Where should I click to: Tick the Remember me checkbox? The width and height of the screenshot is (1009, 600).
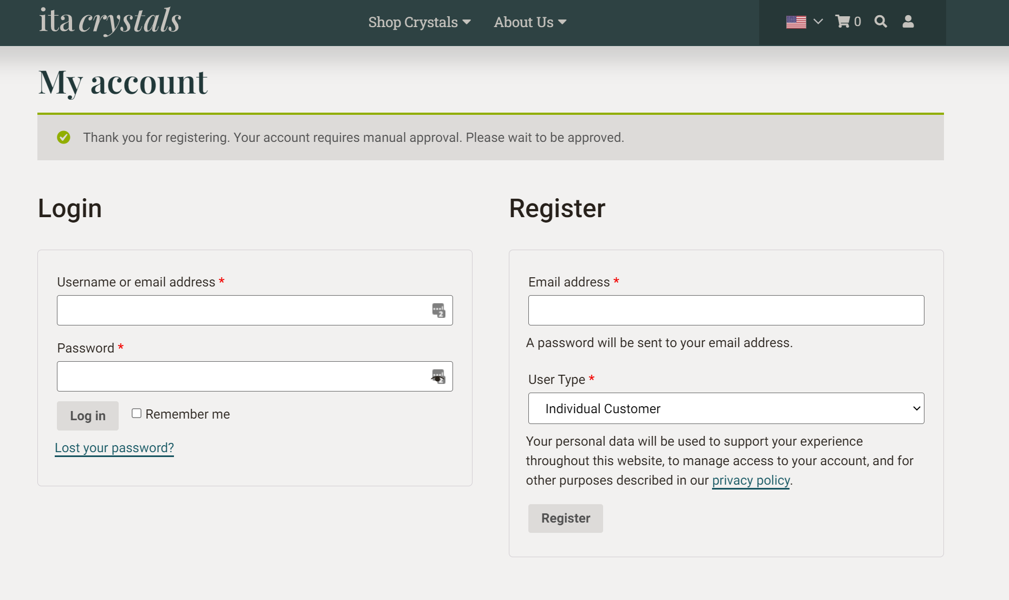point(137,413)
